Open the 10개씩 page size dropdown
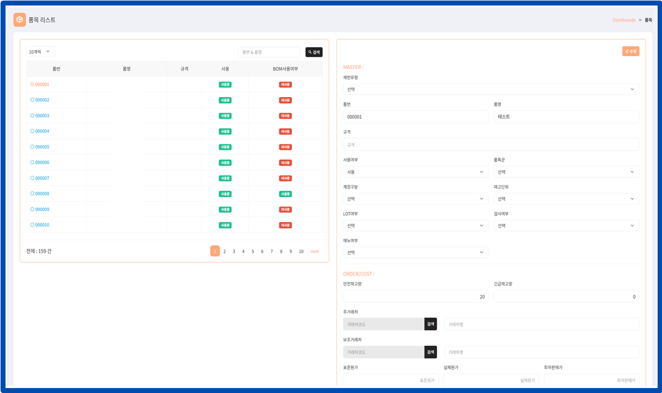The height and width of the screenshot is (393, 662). [x=40, y=52]
